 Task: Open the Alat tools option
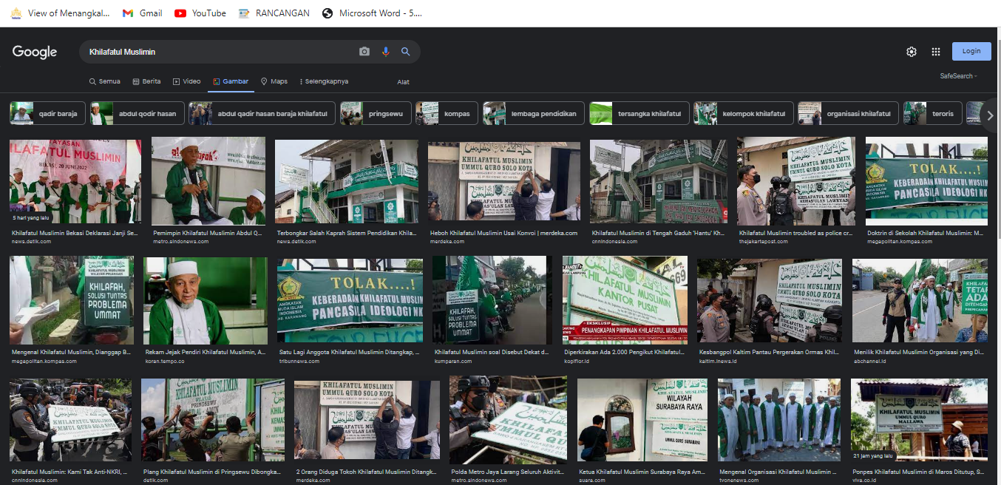403,82
